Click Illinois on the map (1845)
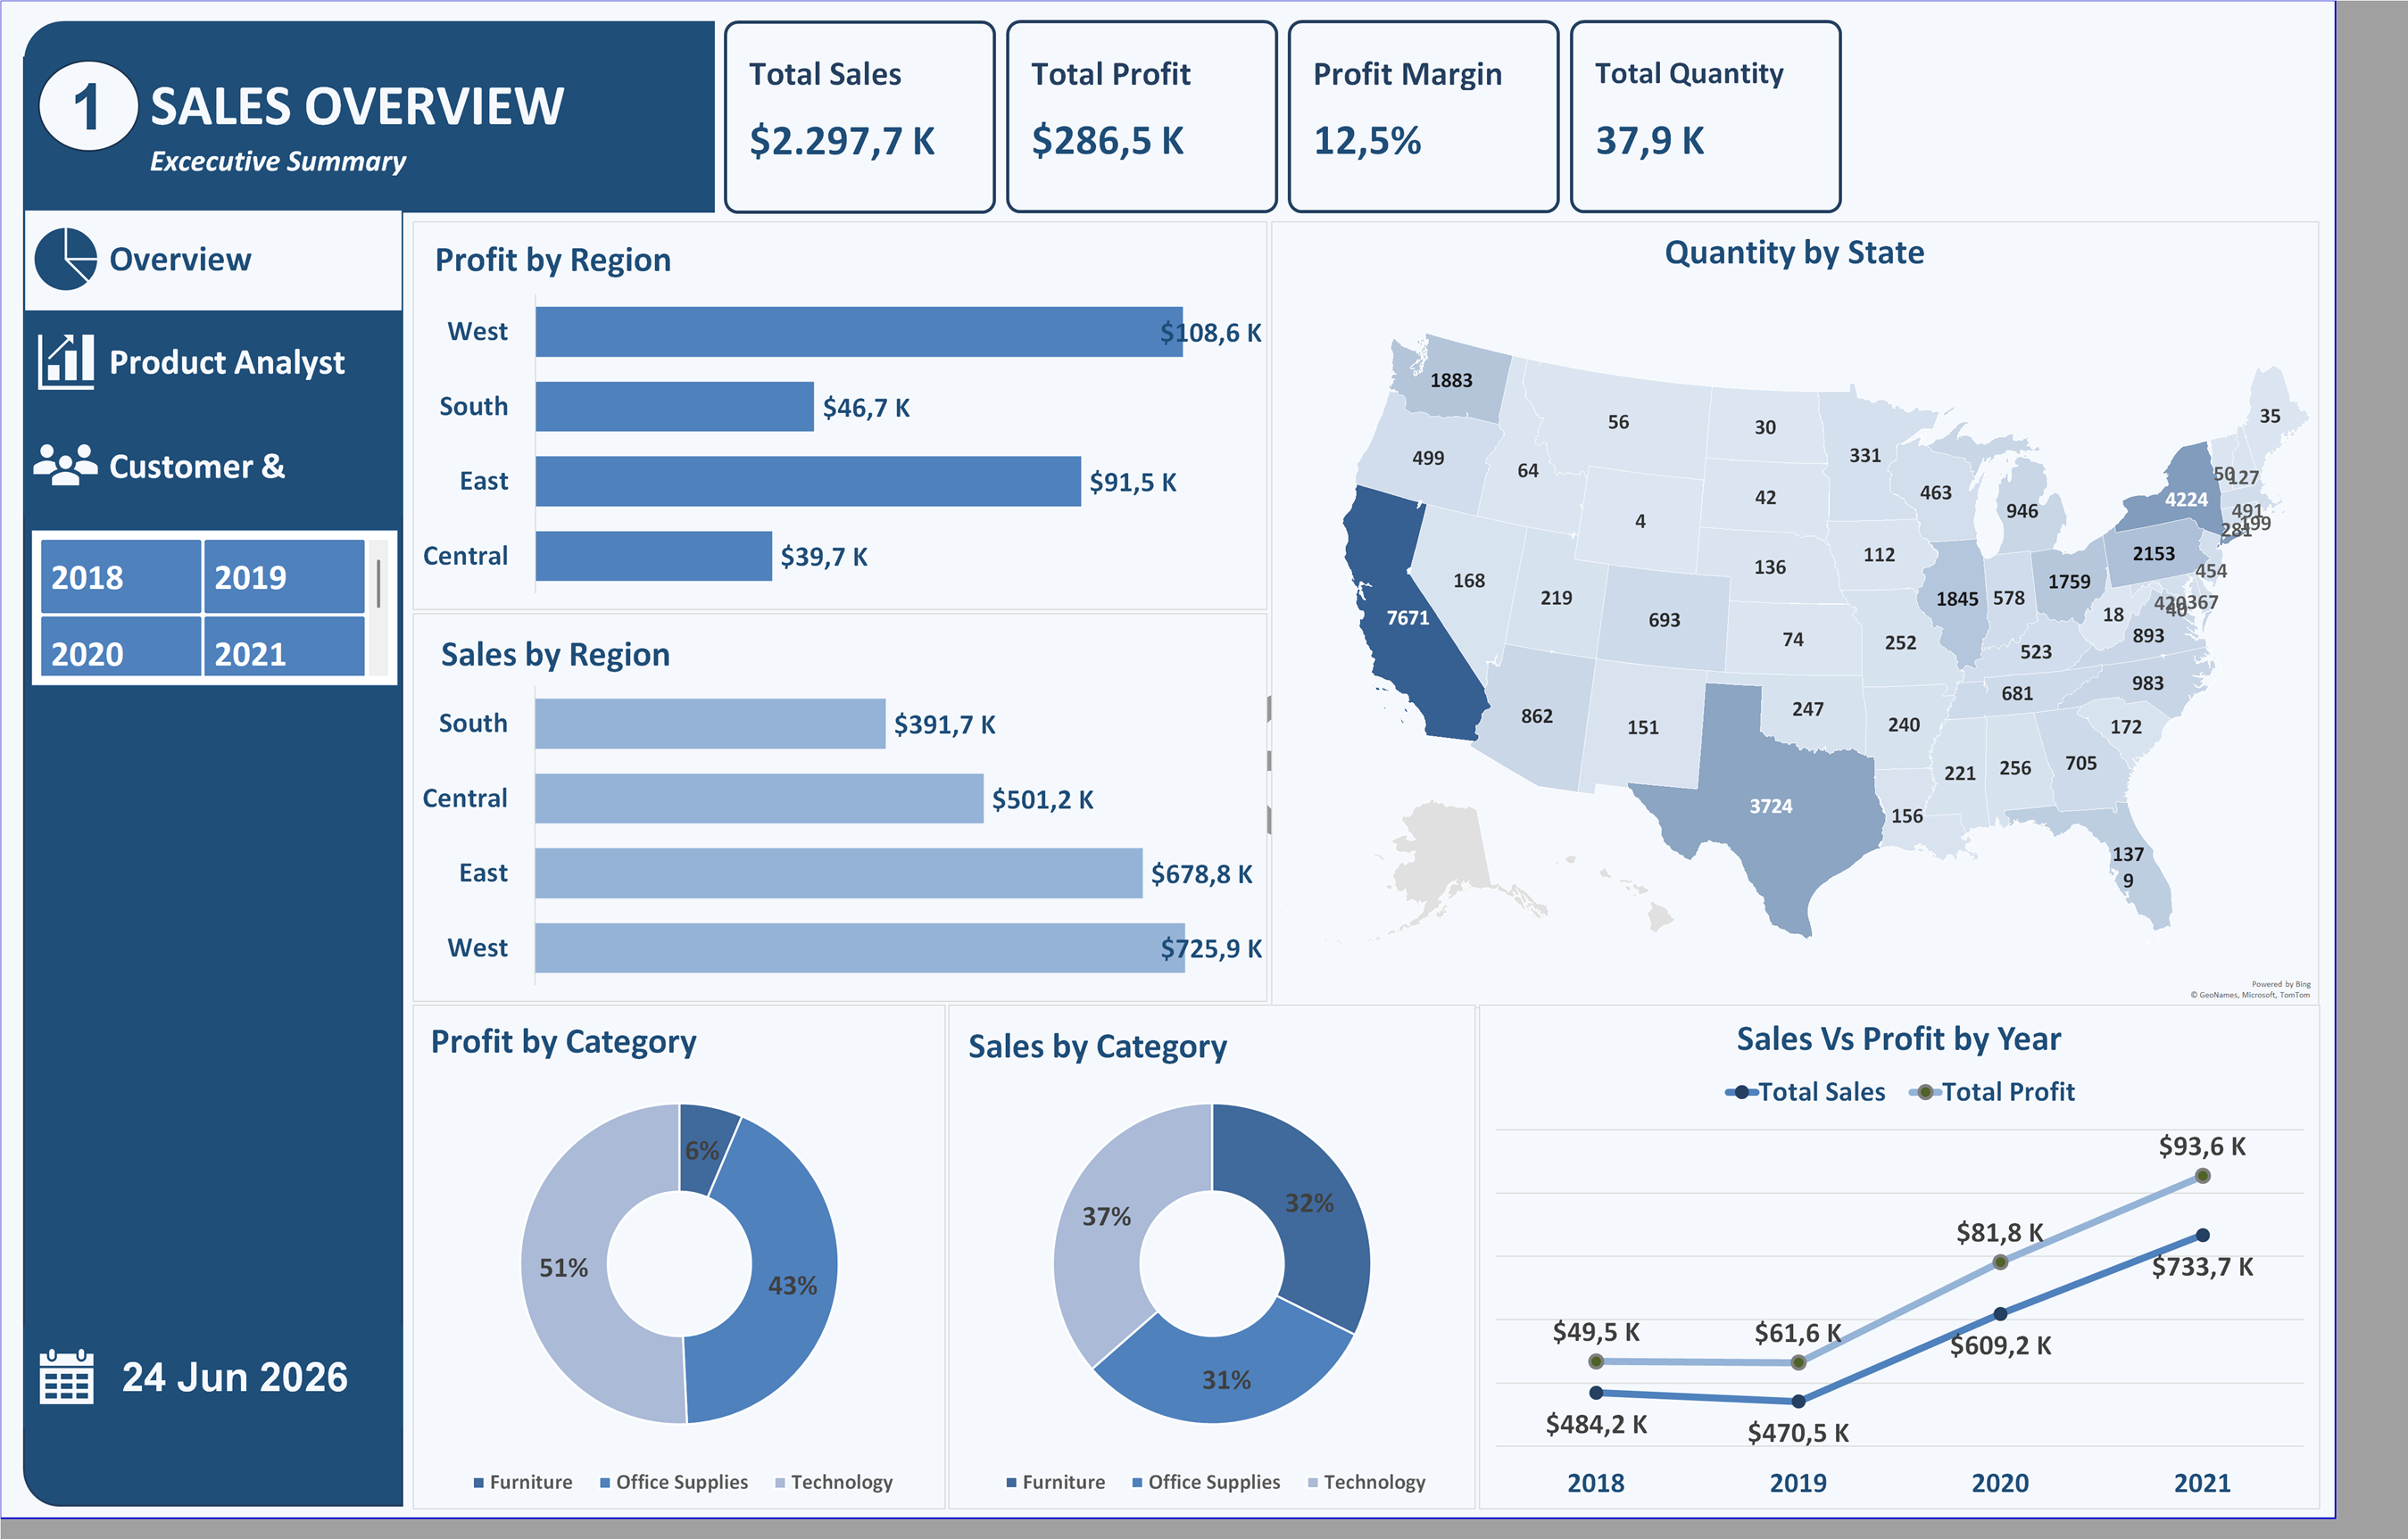The height and width of the screenshot is (1539, 2408). pos(1956,600)
